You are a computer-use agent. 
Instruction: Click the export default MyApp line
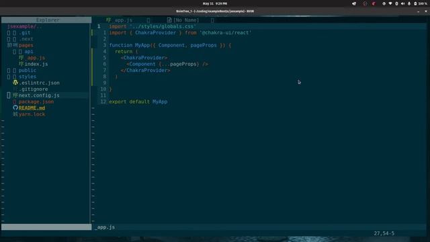138,102
